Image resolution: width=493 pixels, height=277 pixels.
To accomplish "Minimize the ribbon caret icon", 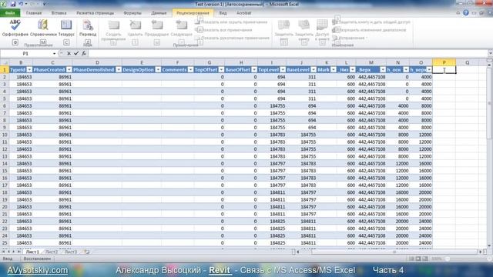I will 458,13.
